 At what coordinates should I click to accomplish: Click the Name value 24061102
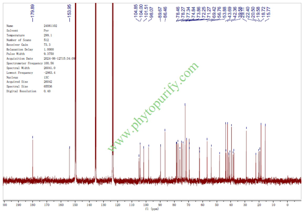(x=50, y=26)
